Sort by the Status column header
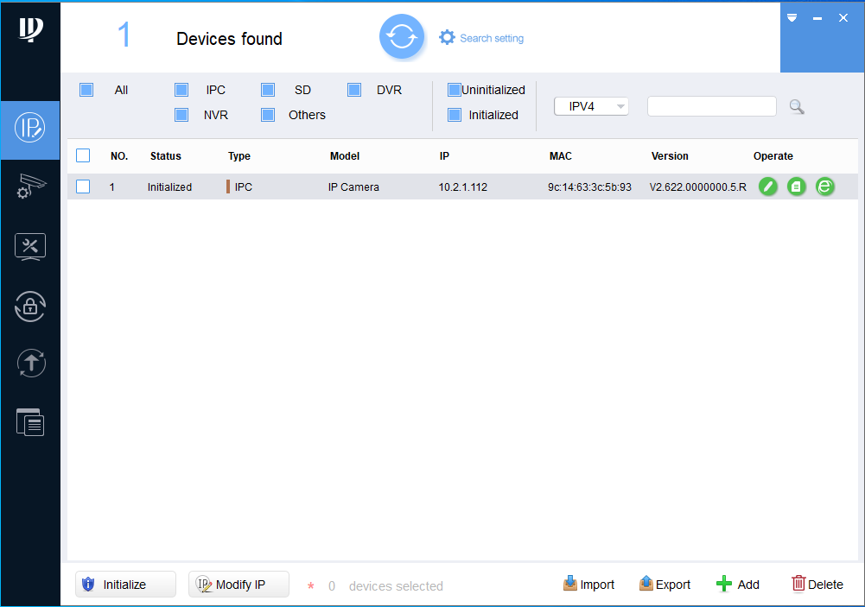Screen dimensions: 865x607 click(x=166, y=156)
